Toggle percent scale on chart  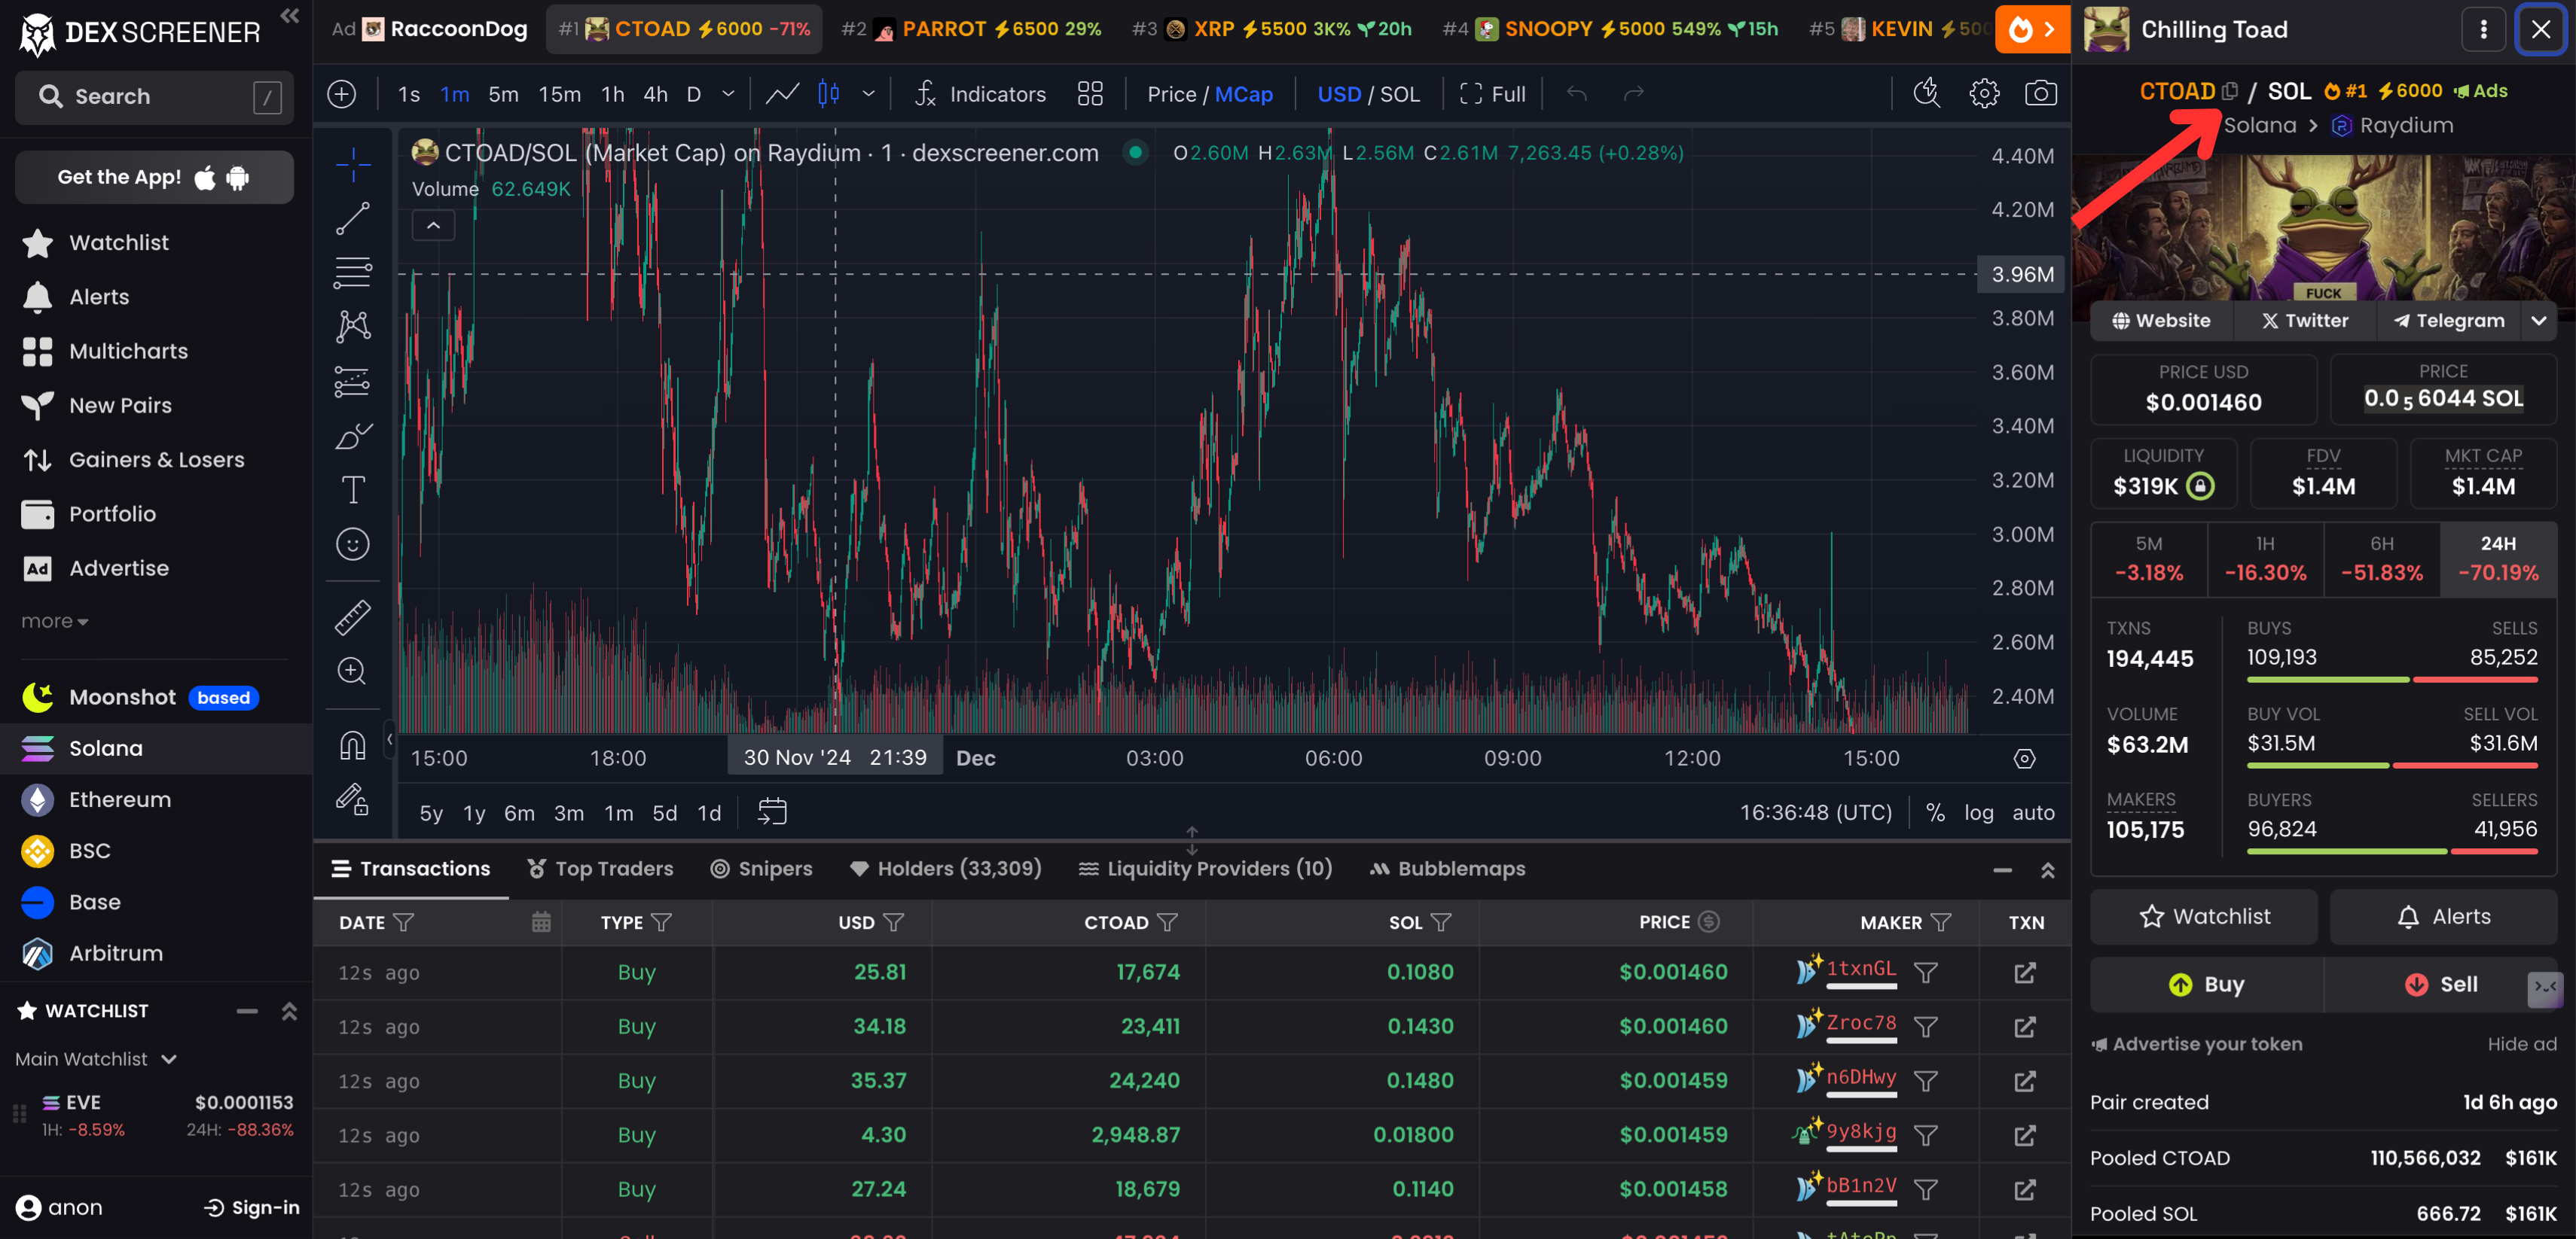[x=1935, y=812]
